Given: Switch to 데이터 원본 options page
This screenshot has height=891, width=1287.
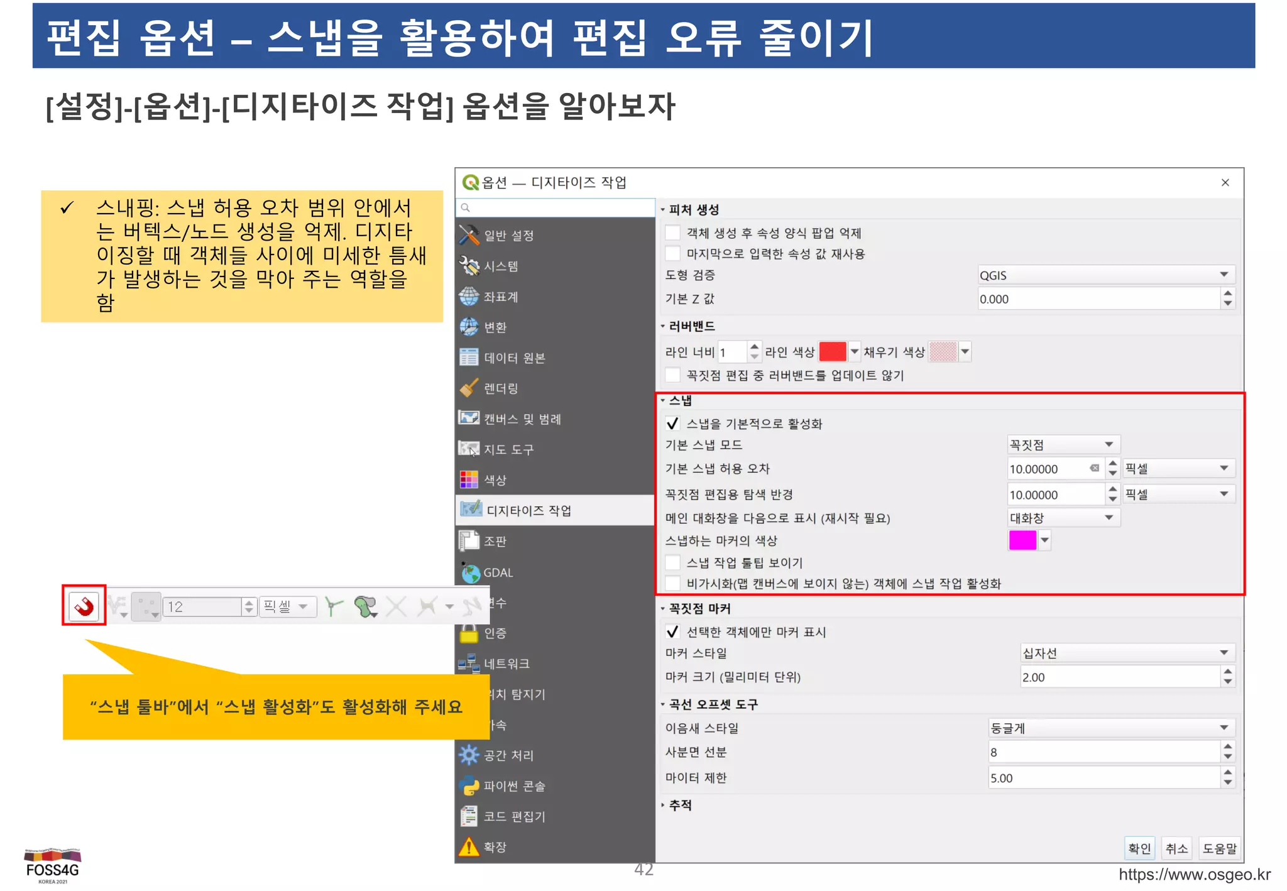Looking at the screenshot, I should pos(555,358).
